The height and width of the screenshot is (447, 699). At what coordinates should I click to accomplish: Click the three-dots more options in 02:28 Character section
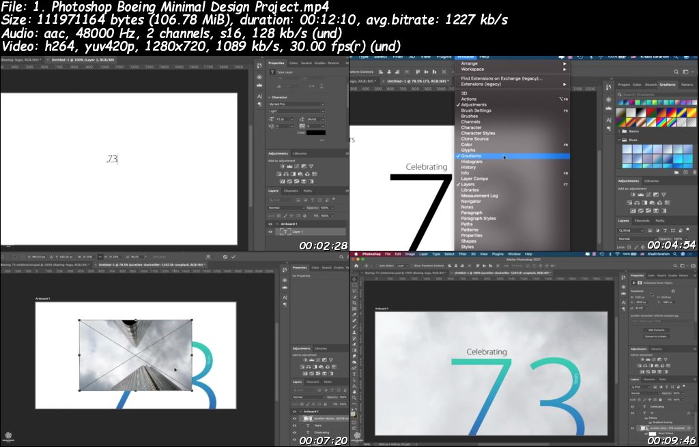322,140
